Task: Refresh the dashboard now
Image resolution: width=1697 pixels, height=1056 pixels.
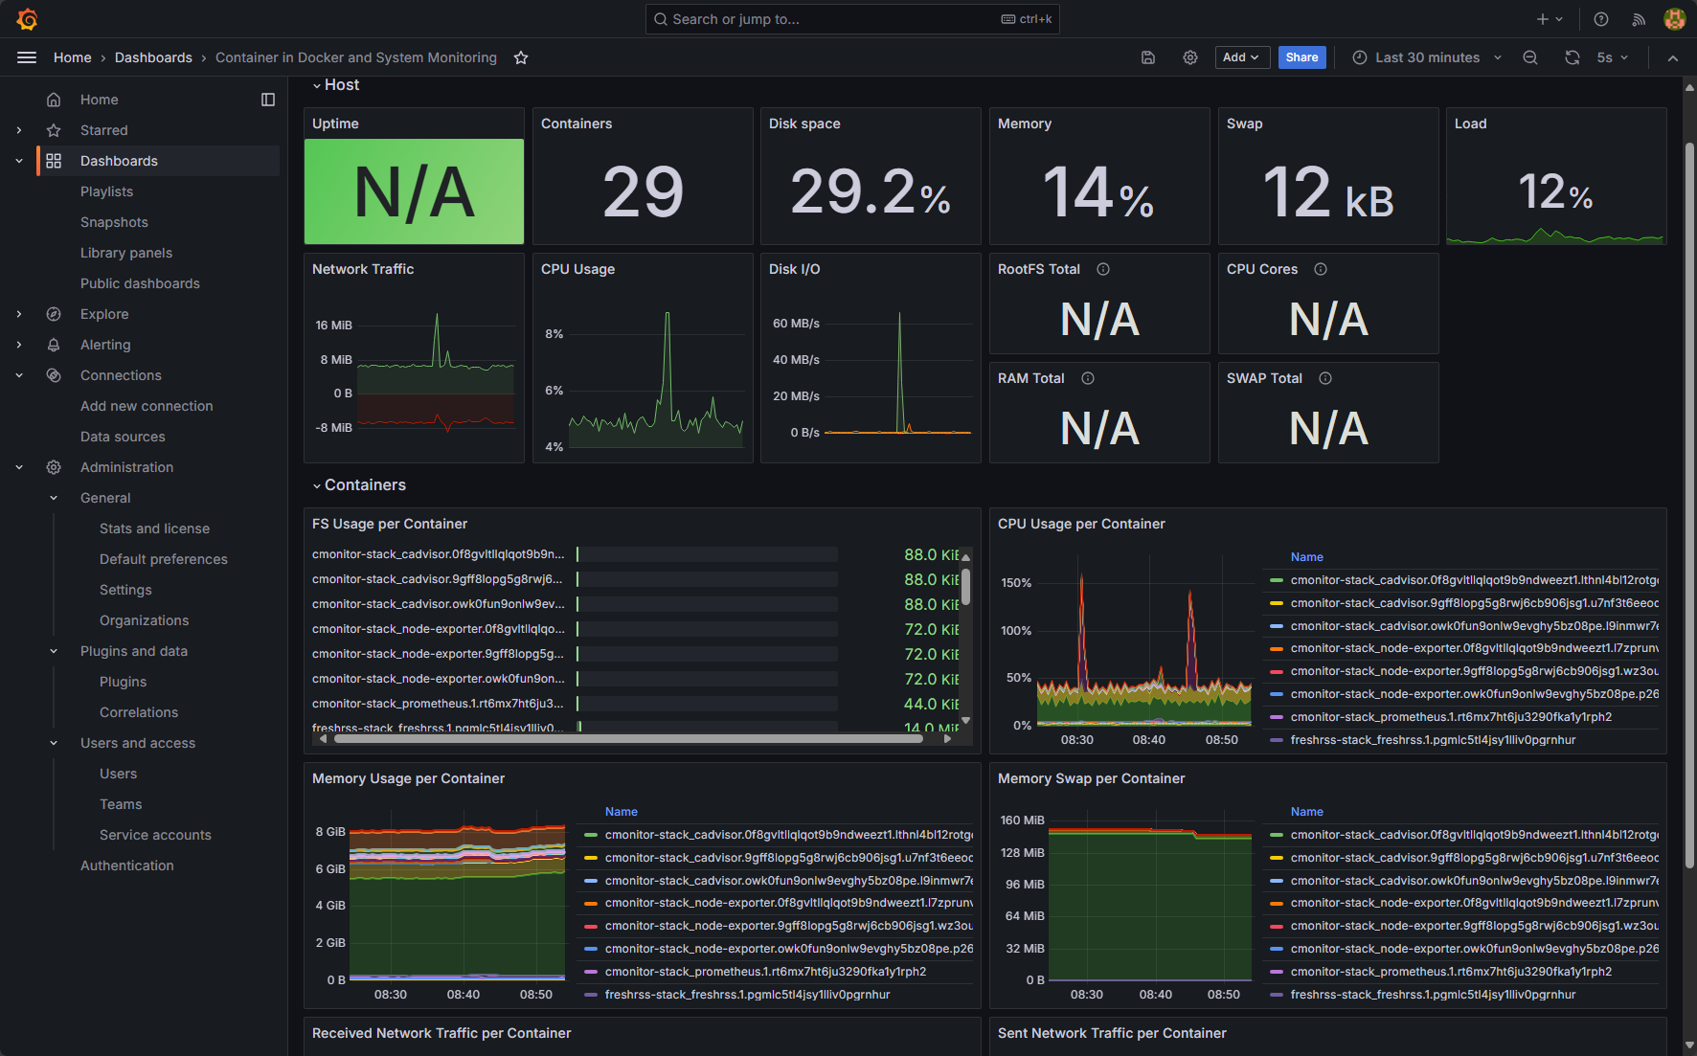Action: pos(1572,57)
